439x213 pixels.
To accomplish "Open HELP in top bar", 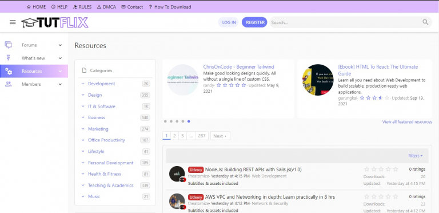I will coord(59,7).
